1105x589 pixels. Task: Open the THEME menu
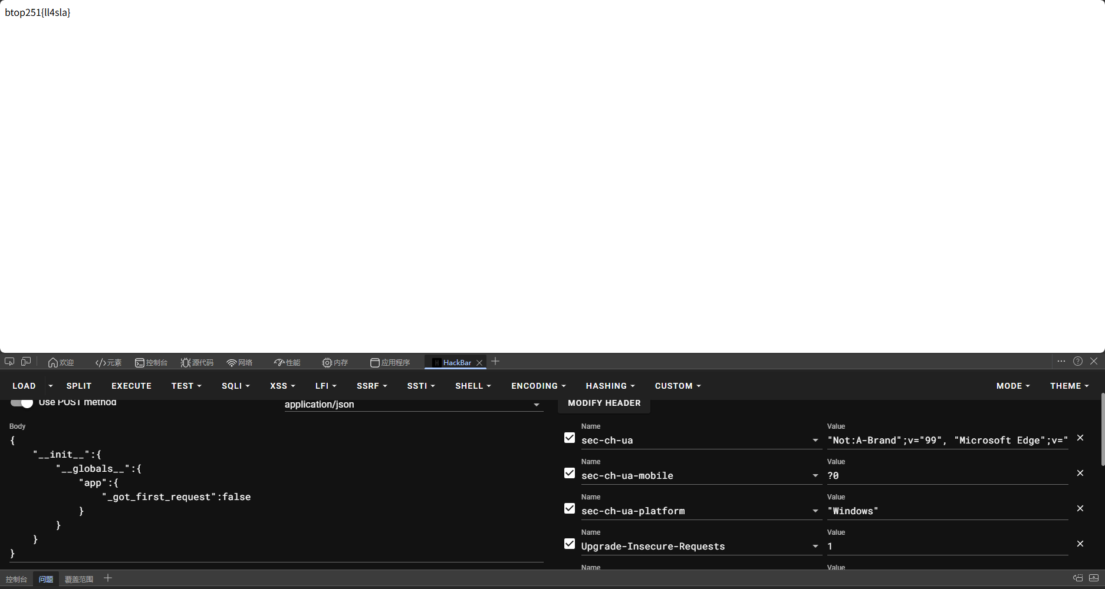(x=1070, y=386)
